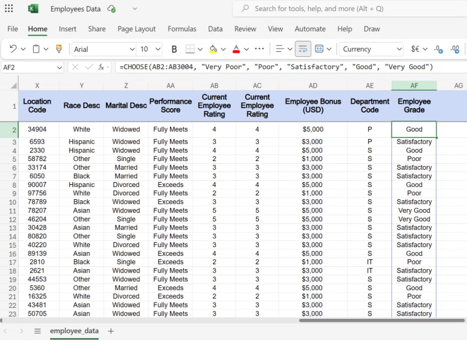Select the location code 34904 cell
467x342 pixels.
(x=37, y=129)
